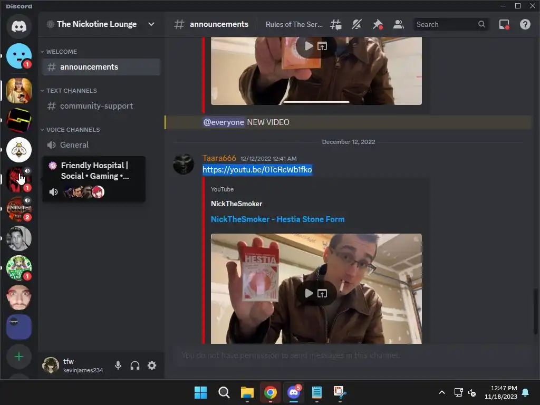540x405 pixels.
Task: Click the kevinjames234 username text
Action: [83, 370]
